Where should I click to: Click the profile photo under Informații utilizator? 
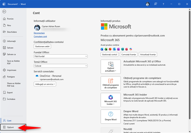pos(37,27)
